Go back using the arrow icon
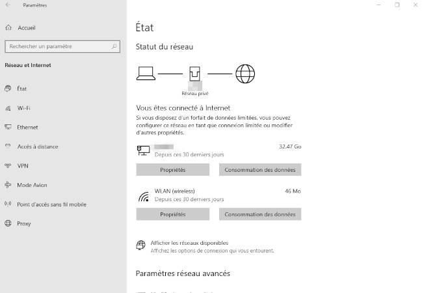 click(x=8, y=5)
